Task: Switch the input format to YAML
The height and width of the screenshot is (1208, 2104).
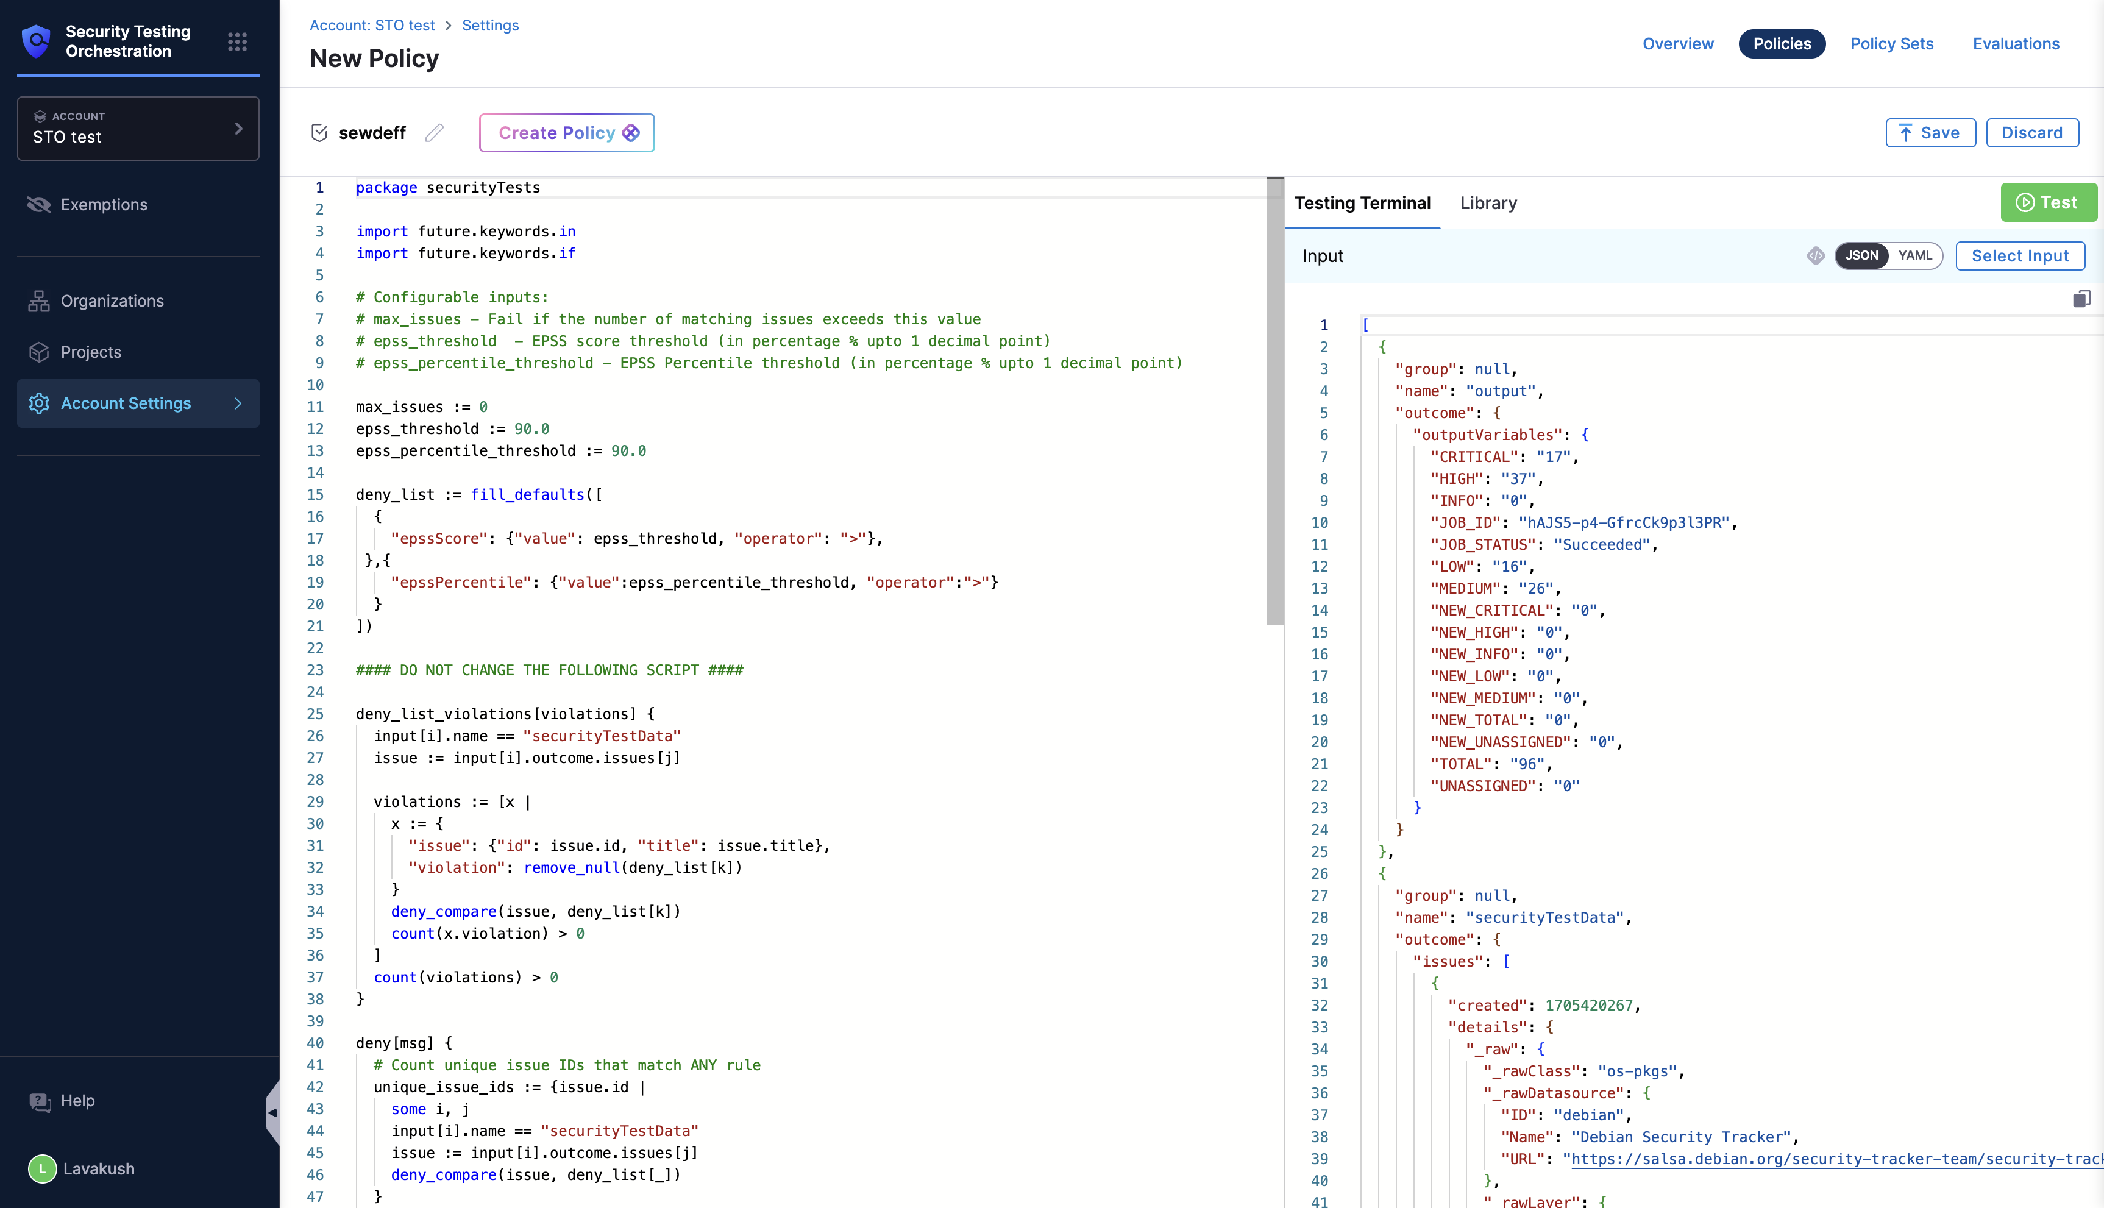Action: [1915, 255]
